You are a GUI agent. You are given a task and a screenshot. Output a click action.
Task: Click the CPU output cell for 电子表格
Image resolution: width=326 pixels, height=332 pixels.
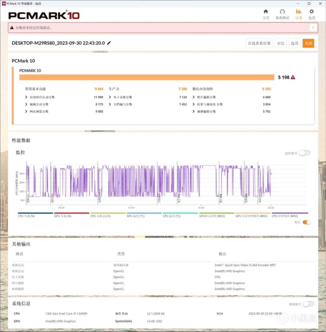point(218,277)
